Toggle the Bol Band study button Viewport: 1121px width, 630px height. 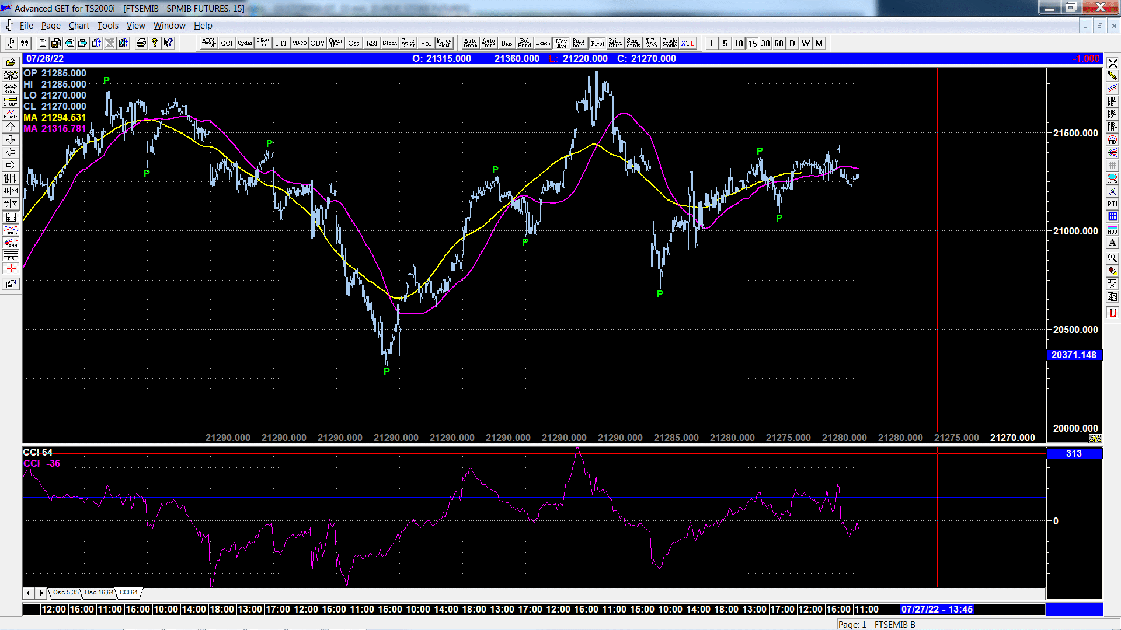[x=524, y=43]
